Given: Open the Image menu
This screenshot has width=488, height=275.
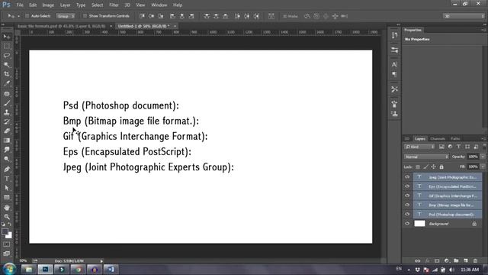Looking at the screenshot, I should click(48, 5).
